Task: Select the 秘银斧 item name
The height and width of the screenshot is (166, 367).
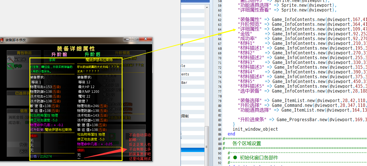Action: point(20,60)
